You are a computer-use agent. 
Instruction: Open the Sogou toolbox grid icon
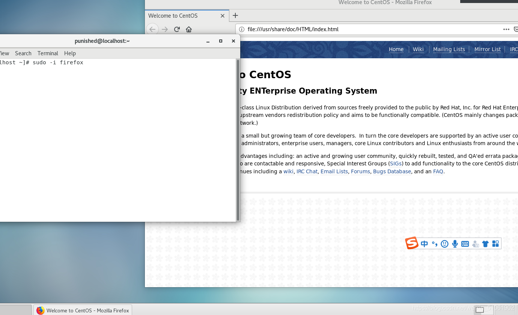coord(495,244)
